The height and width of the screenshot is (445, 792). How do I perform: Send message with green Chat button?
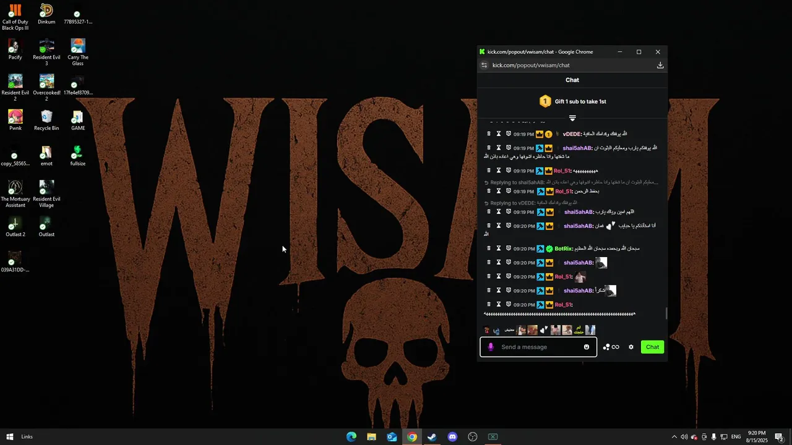[653, 347]
